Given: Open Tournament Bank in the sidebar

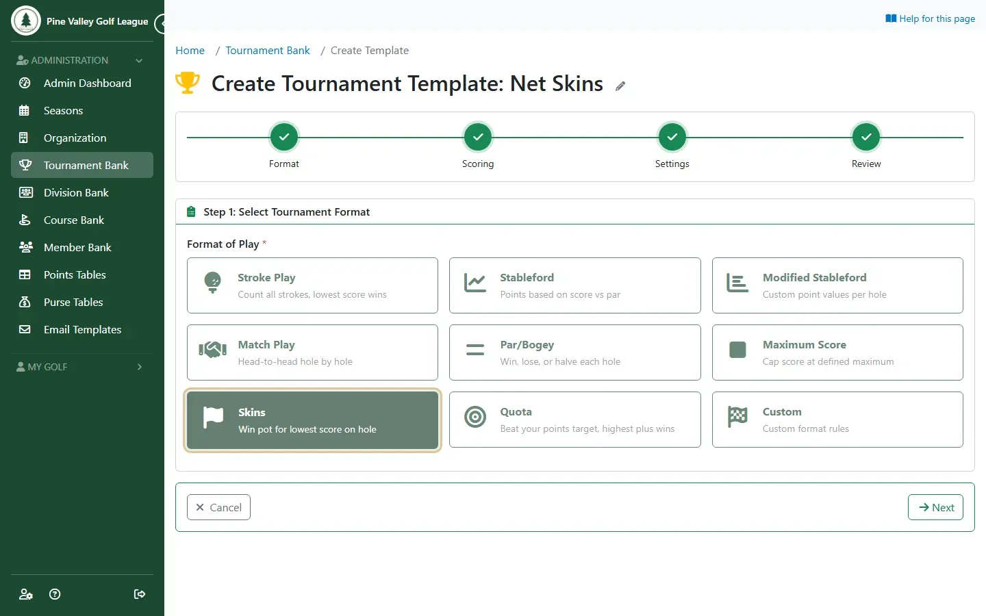Looking at the screenshot, I should pos(82,165).
